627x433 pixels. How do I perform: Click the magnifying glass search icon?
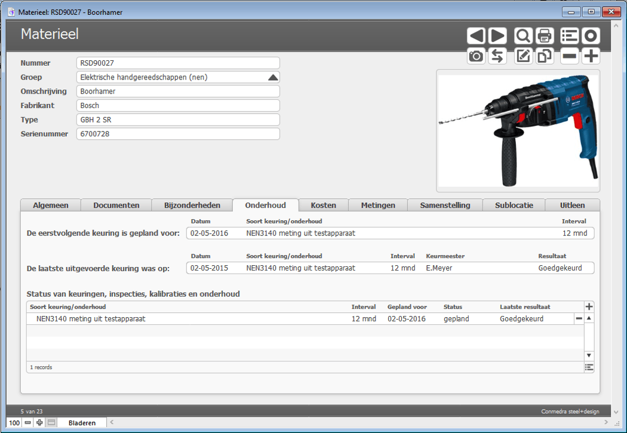pos(523,36)
